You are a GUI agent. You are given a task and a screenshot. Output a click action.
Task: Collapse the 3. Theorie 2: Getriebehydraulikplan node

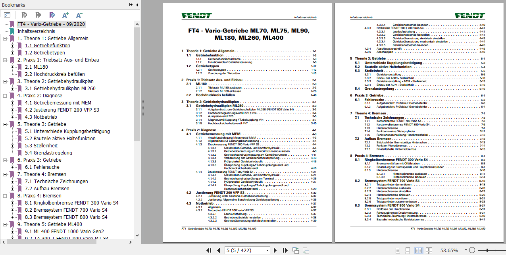(5, 81)
